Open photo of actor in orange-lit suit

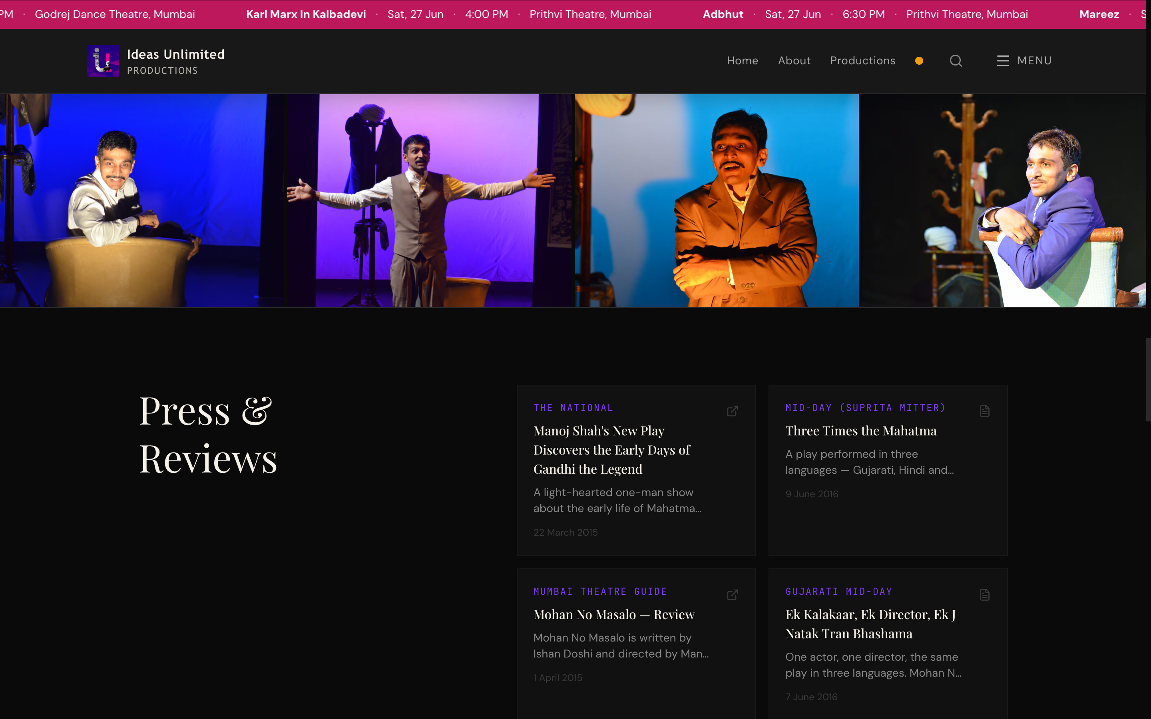click(716, 200)
